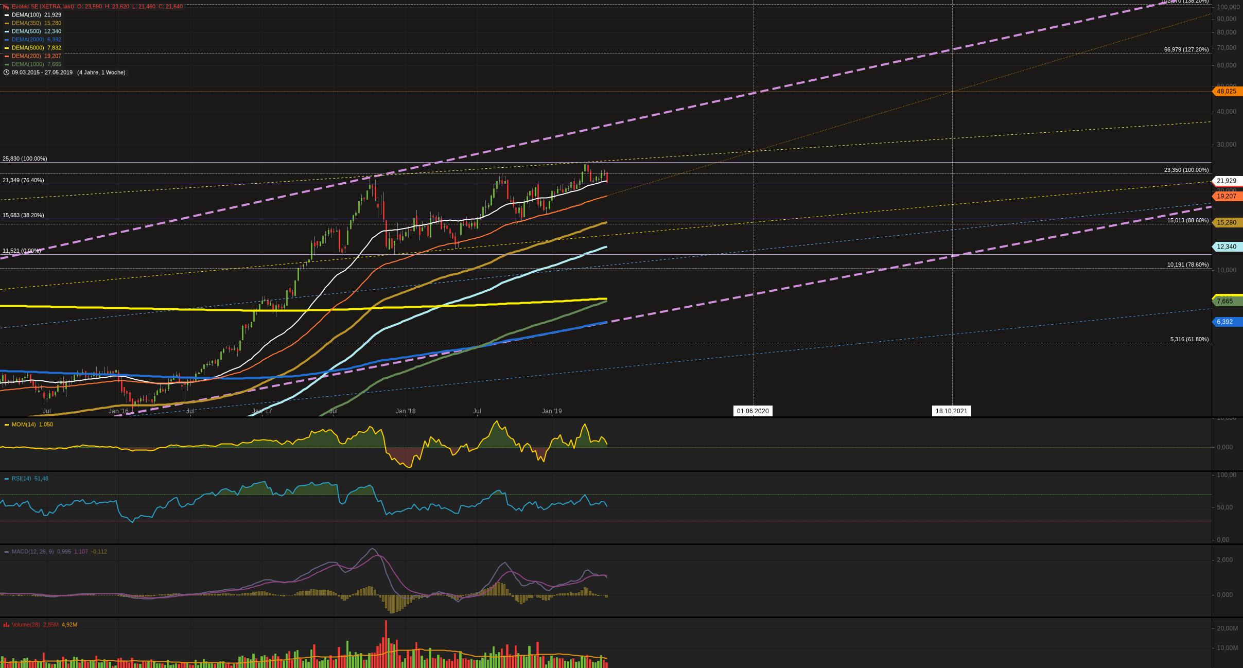Viewport: 1243px width, 668px height.
Task: Click the 01.06.2020 date marker label
Action: (752, 411)
